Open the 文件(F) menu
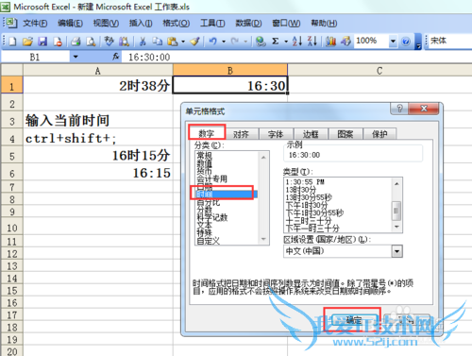This screenshot has width=472, height=356. point(35,23)
